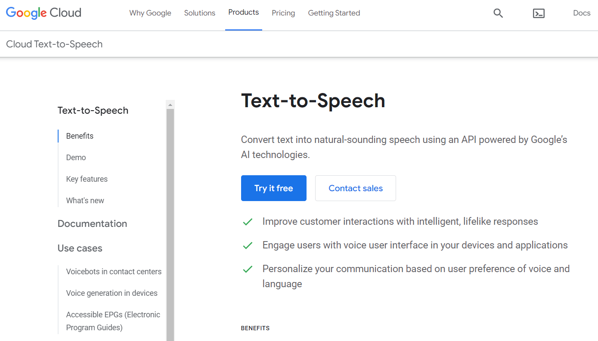Click the Contact sales button
Screen dimensions: 598x341
click(355, 188)
